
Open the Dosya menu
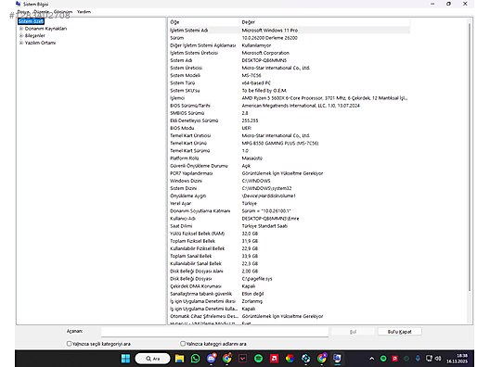23,11
